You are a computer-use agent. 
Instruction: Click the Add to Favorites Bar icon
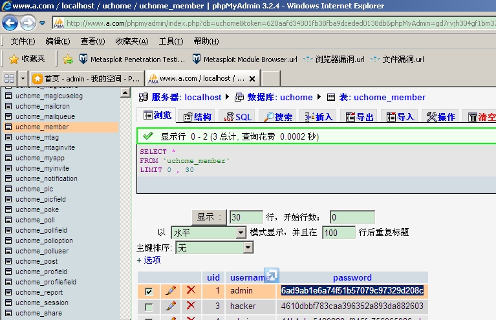pos(68,59)
